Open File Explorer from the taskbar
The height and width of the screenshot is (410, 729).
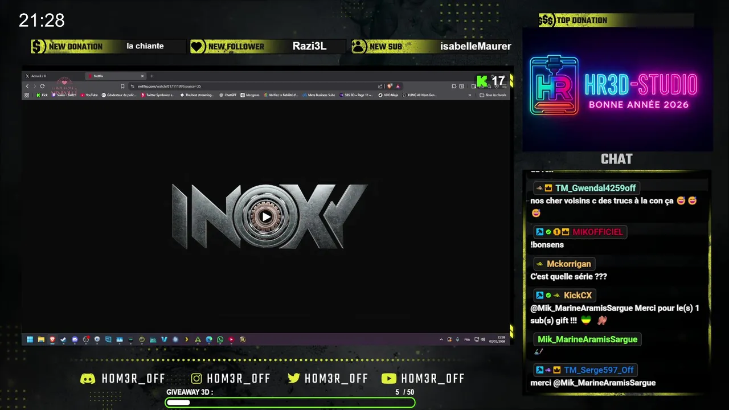pyautogui.click(x=41, y=339)
